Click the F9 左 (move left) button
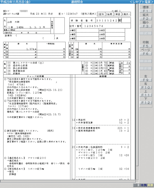 145,80
